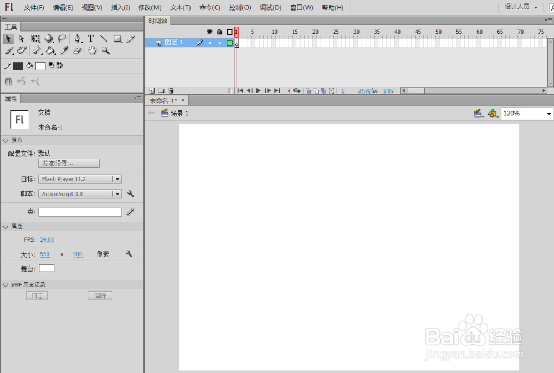Select the Rectangle tool

click(x=117, y=39)
